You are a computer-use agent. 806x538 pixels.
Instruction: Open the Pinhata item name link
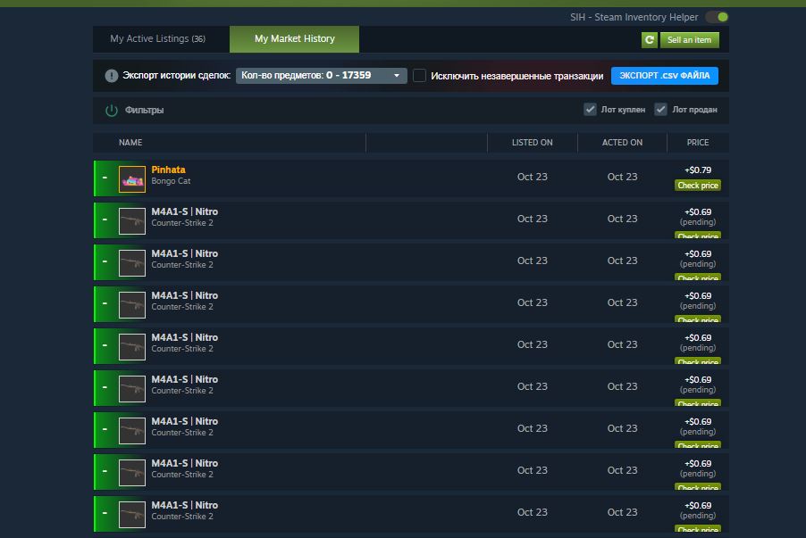click(x=168, y=170)
